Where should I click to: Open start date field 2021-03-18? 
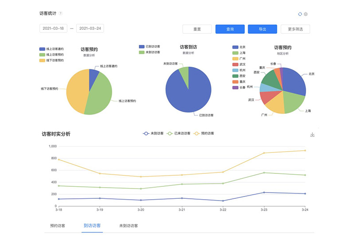click(x=53, y=28)
